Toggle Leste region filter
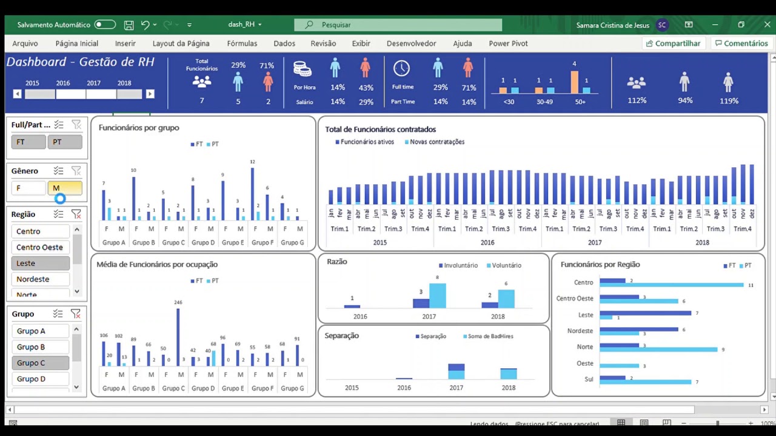This screenshot has height=436, width=776. (41, 263)
